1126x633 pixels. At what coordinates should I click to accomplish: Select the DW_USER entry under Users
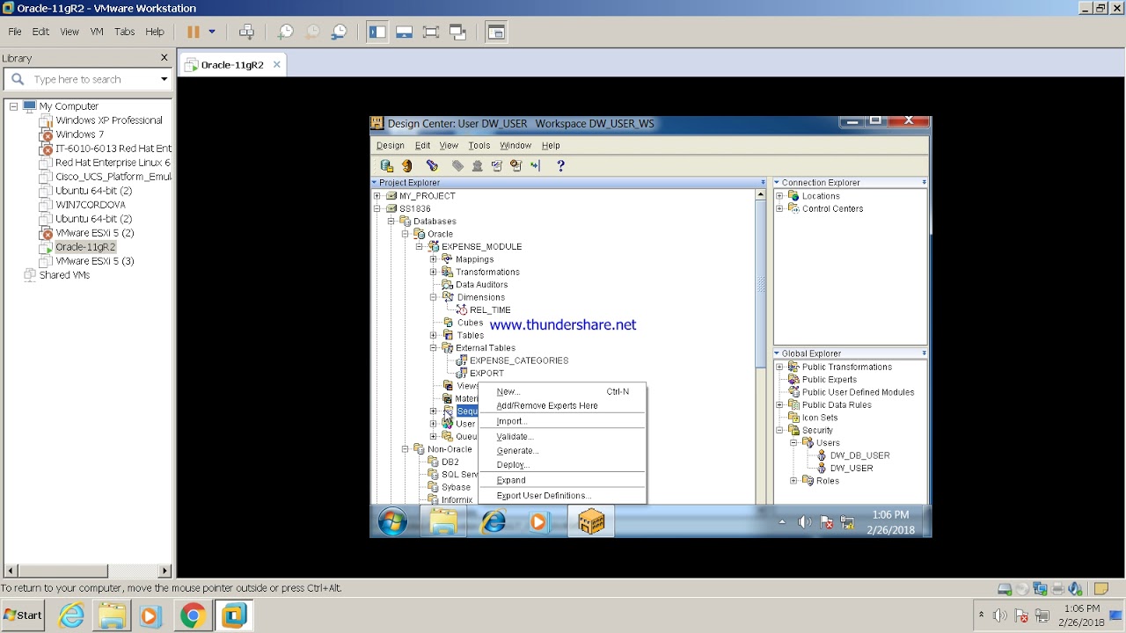click(x=851, y=469)
